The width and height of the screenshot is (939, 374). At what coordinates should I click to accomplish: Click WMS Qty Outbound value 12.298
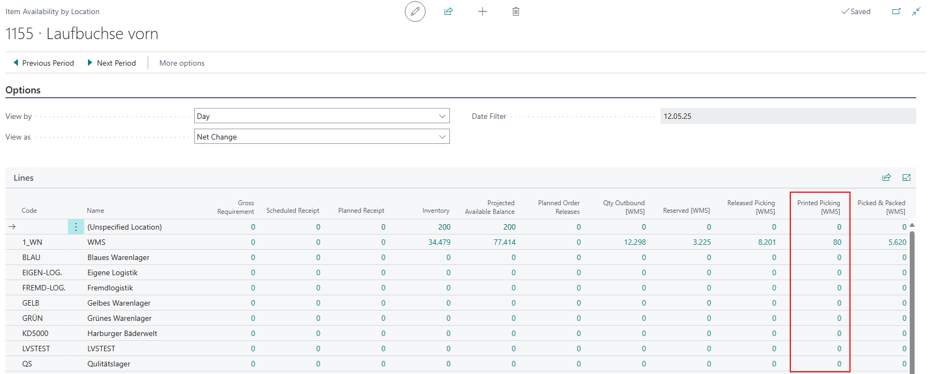coord(635,242)
